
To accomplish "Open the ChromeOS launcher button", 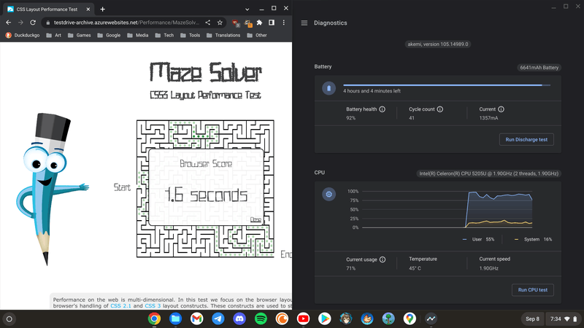I will pyautogui.click(x=9, y=319).
